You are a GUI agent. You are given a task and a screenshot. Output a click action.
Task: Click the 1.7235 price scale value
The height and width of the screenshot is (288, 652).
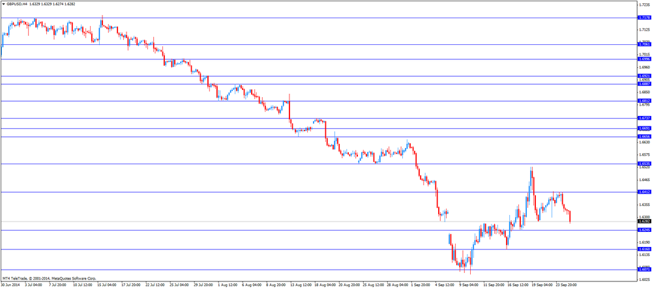tap(645, 5)
